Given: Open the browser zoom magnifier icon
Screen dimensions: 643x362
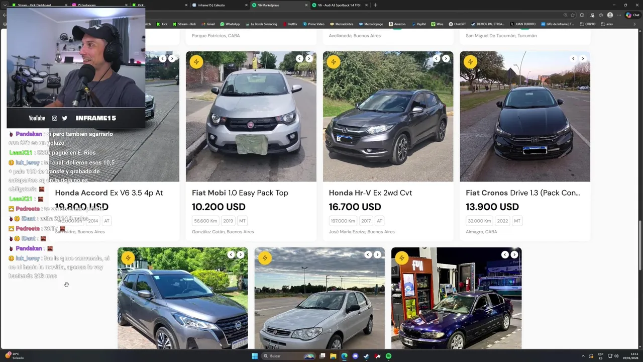Looking at the screenshot, I should [565, 15].
